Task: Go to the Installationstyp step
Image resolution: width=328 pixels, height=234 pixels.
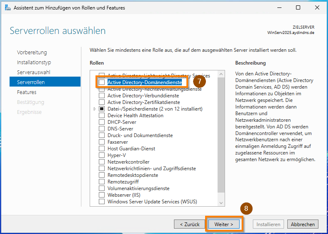Action: [x=34, y=63]
